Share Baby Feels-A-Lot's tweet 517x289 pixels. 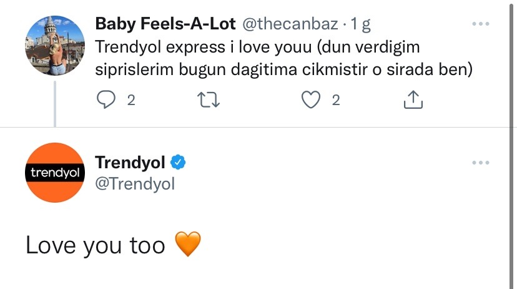(x=413, y=100)
